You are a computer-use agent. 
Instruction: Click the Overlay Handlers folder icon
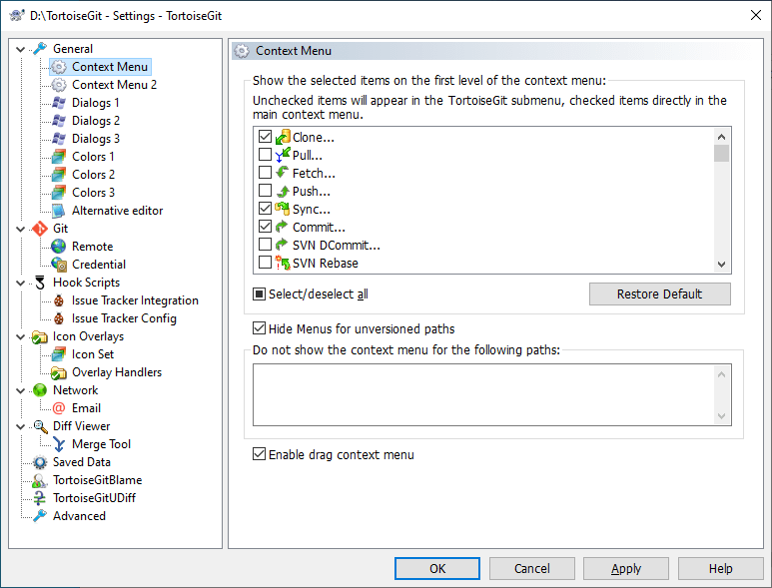coord(59,372)
